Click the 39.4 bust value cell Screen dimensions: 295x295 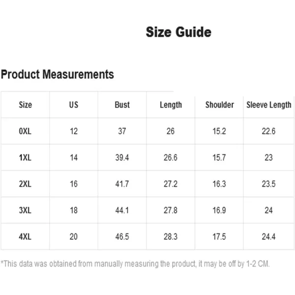pyautogui.click(x=122, y=157)
